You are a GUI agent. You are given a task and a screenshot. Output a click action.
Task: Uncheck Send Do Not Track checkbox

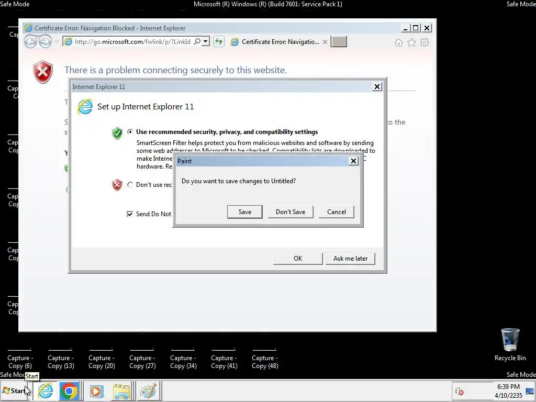[x=130, y=214]
